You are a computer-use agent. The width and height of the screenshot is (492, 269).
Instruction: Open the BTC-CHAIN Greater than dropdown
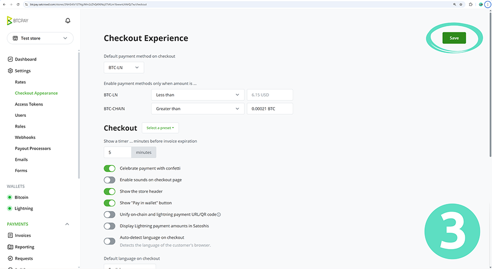197,109
